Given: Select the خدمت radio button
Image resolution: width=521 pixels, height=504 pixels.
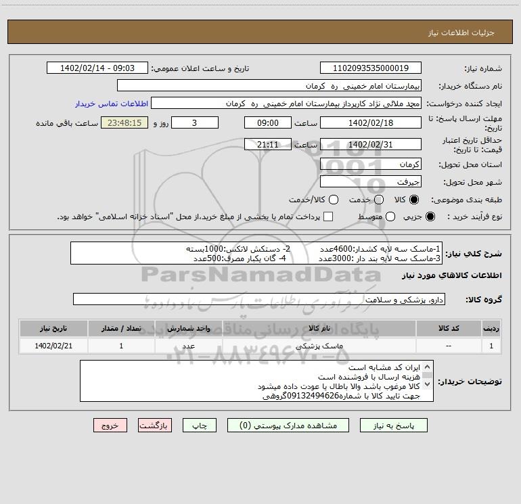Looking at the screenshot, I should click(x=379, y=200).
